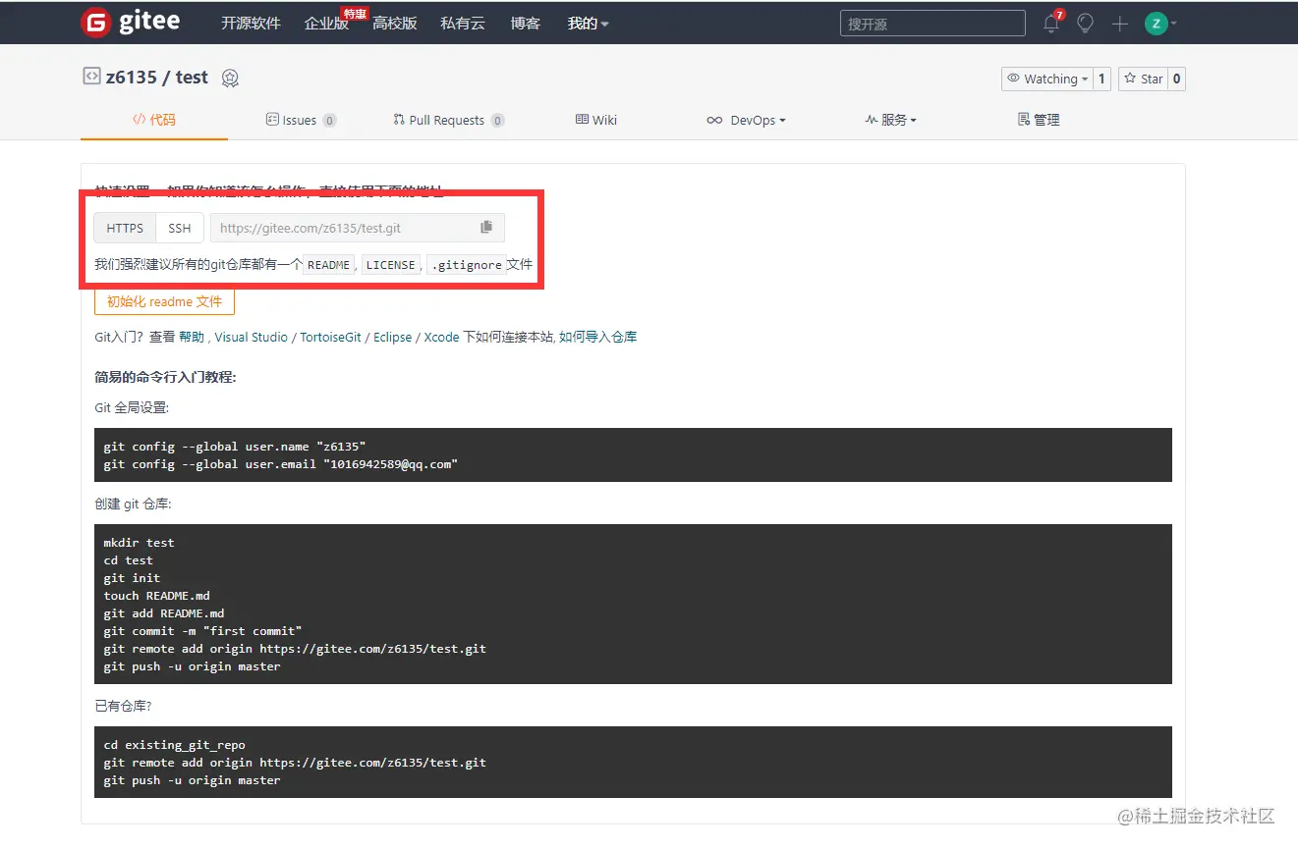This screenshot has width=1298, height=849.
Task: Click the plus create-new icon
Action: click(x=1120, y=24)
